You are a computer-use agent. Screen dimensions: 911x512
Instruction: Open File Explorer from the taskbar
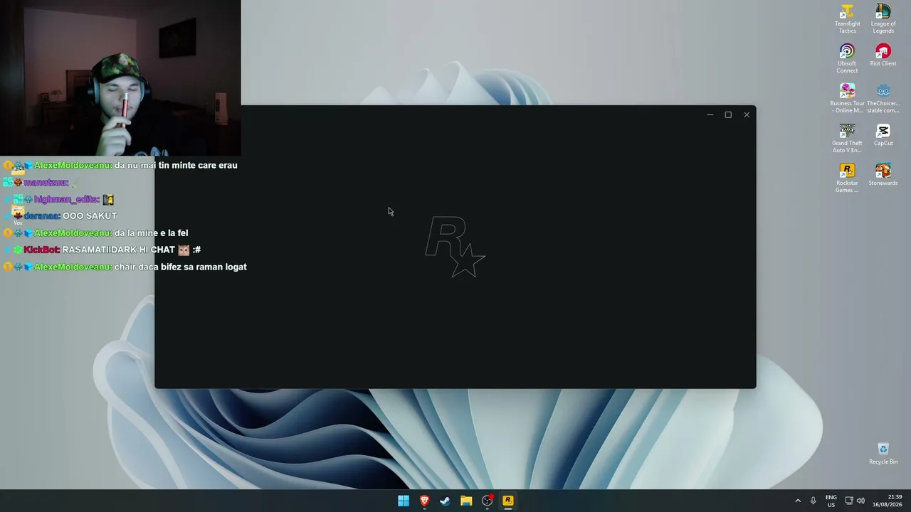coord(466,501)
